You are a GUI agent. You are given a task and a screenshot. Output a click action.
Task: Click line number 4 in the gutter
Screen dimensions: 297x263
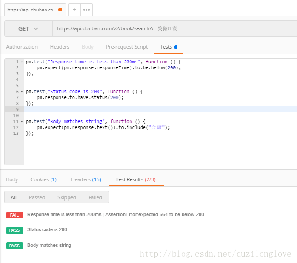pos(17,79)
